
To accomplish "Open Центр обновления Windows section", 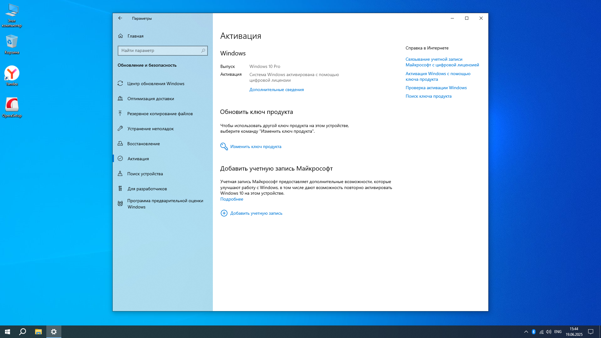I will click(x=156, y=84).
